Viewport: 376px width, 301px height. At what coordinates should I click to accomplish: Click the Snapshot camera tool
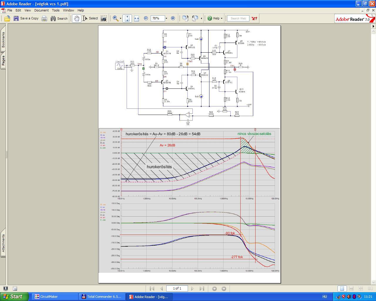(103, 19)
